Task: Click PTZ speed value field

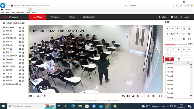Action: [190, 45]
